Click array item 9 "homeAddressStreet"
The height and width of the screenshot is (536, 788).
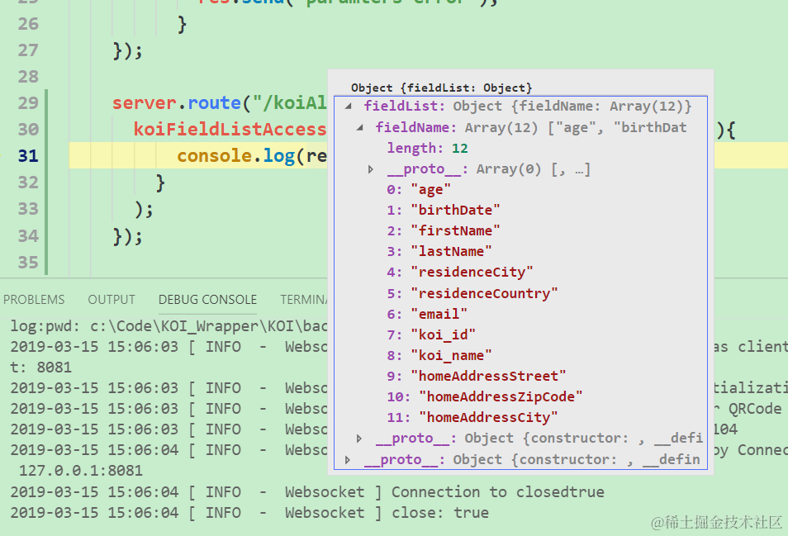coord(477,377)
